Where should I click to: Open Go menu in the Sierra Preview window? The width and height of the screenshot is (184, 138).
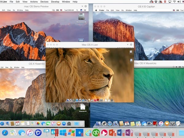click(14, 10)
